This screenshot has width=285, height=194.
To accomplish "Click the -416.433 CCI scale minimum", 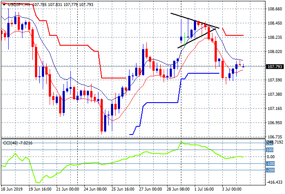I will 275,182.
